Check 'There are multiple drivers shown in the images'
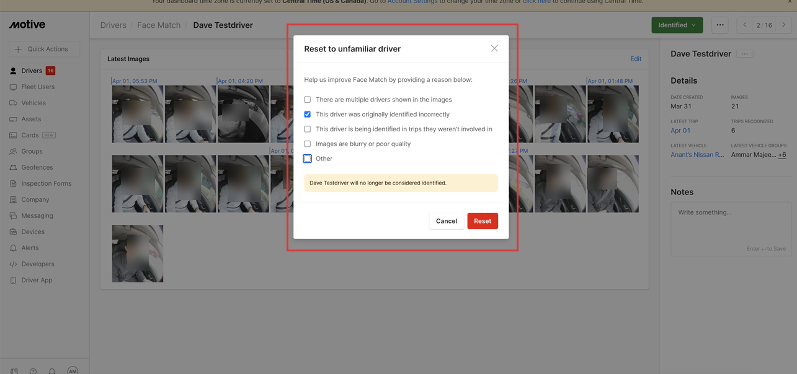Image resolution: width=797 pixels, height=374 pixels. (x=307, y=100)
